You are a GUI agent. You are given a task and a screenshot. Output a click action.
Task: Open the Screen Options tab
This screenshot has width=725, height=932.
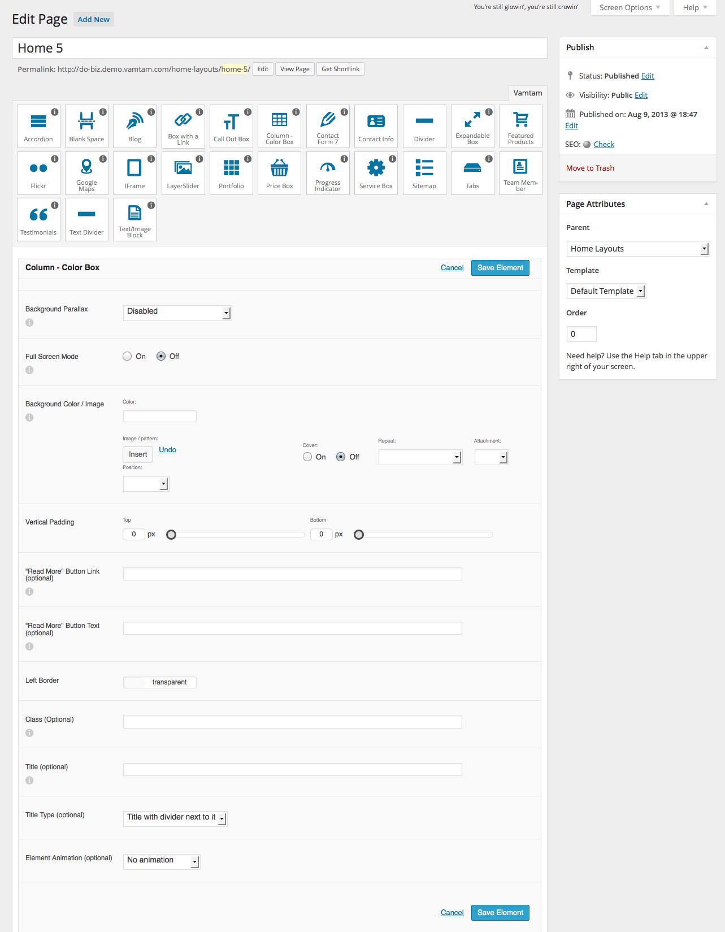pyautogui.click(x=630, y=7)
